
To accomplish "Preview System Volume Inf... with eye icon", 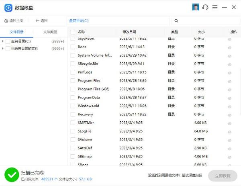I will click(x=230, y=56).
